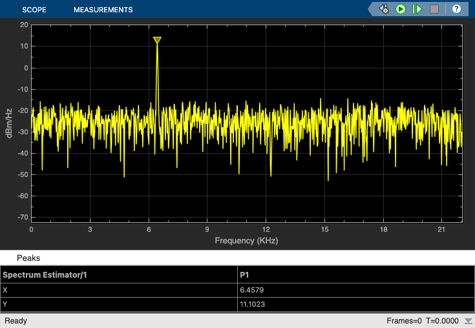Click the Stop simulation square
This screenshot has width=475, height=328.
pos(434,9)
